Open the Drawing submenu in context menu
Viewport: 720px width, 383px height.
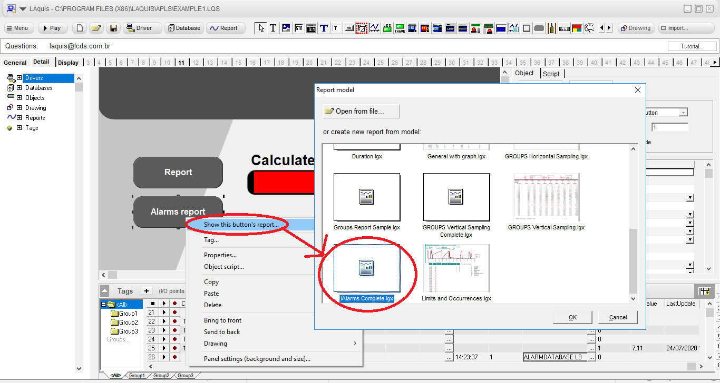click(274, 344)
